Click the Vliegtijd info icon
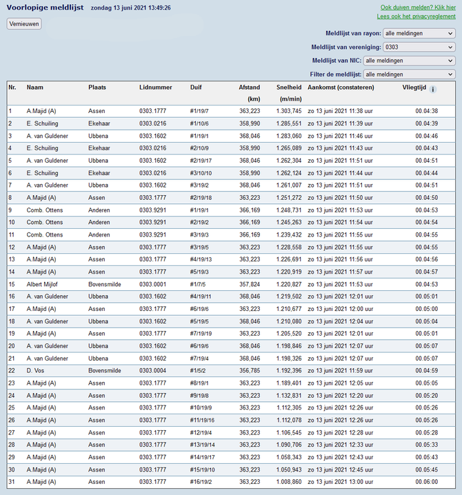This screenshot has width=462, height=495. 433,90
